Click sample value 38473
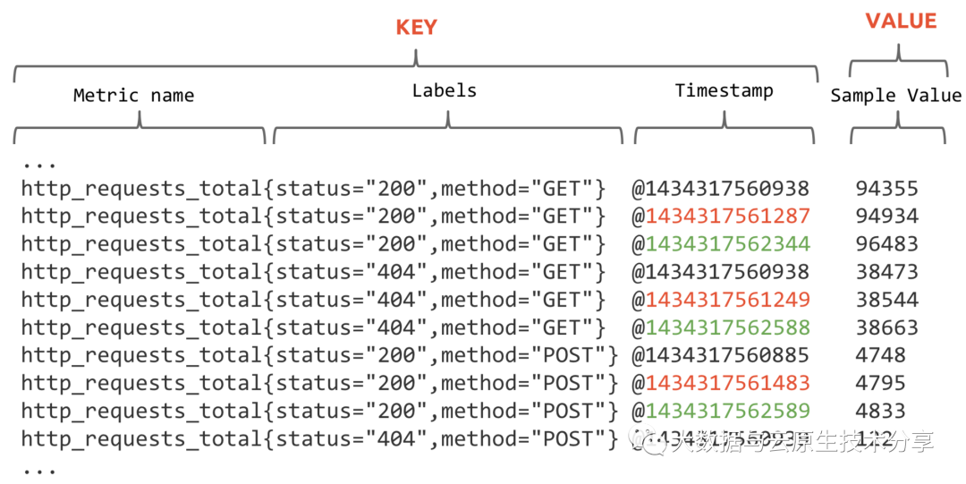Image resolution: width=966 pixels, height=484 pixels. 886,271
